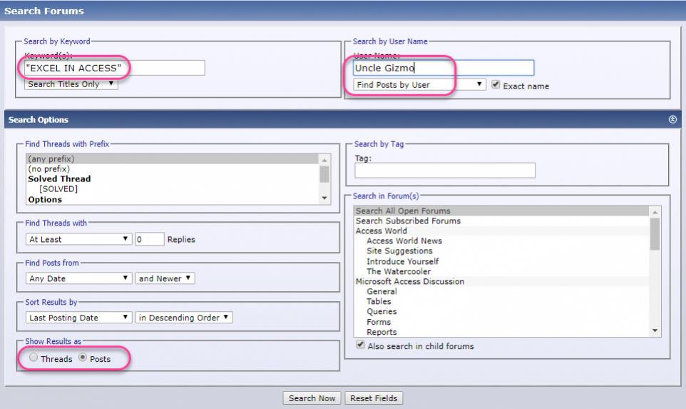The width and height of the screenshot is (686, 409).
Task: Select General forum entry
Action: [x=502, y=292]
